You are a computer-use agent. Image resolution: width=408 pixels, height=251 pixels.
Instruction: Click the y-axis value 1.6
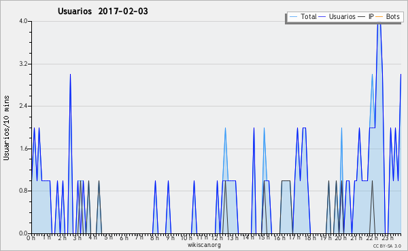tap(23, 149)
